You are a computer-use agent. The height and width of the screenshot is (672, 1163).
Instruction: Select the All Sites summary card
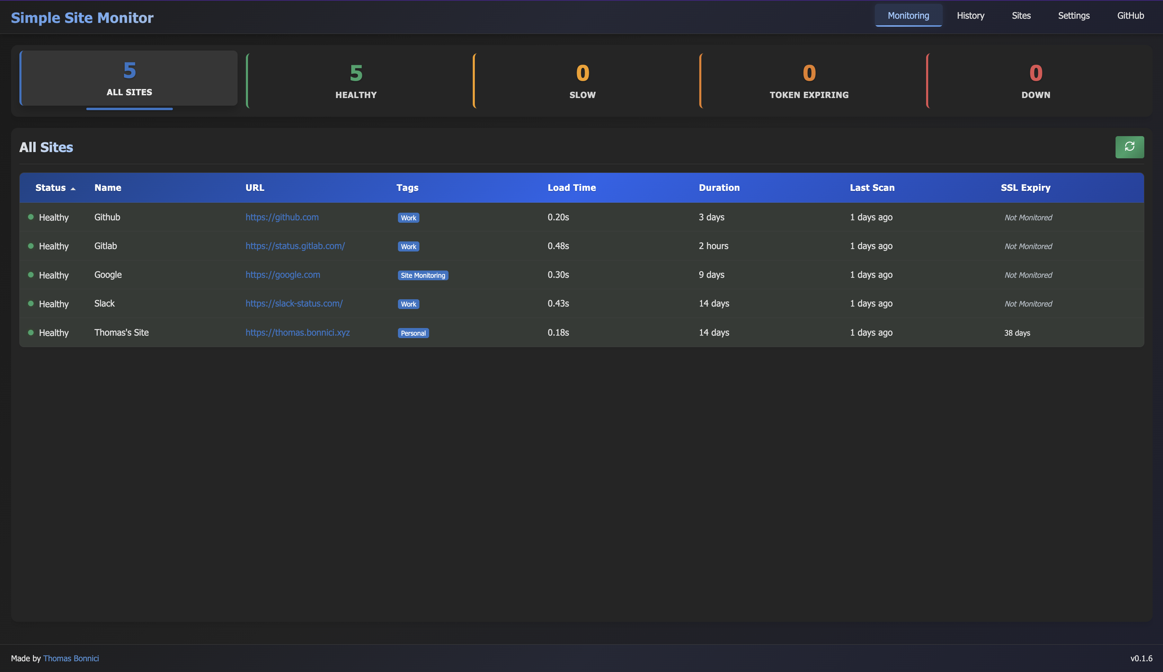pyautogui.click(x=129, y=78)
